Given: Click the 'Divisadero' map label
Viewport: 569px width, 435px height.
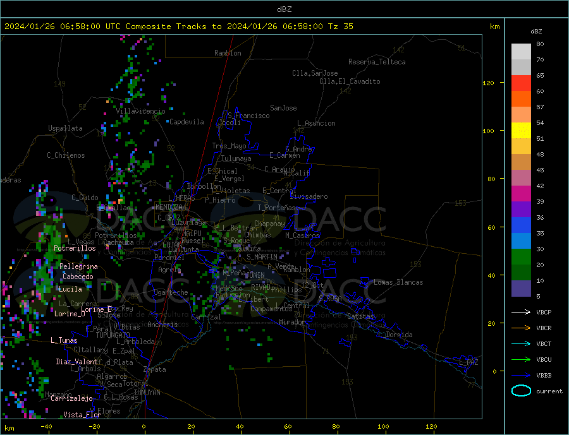Looking at the screenshot, I should 309,196.
